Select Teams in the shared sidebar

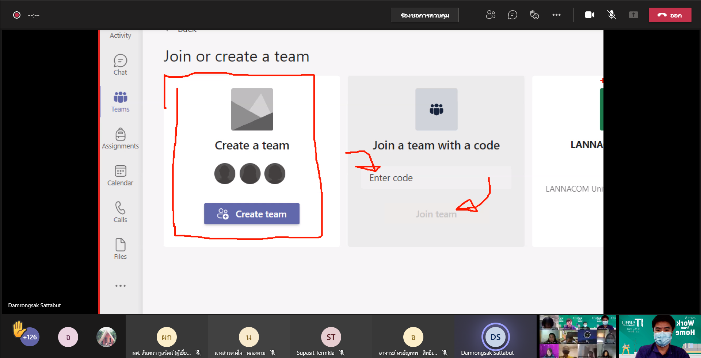(x=120, y=102)
